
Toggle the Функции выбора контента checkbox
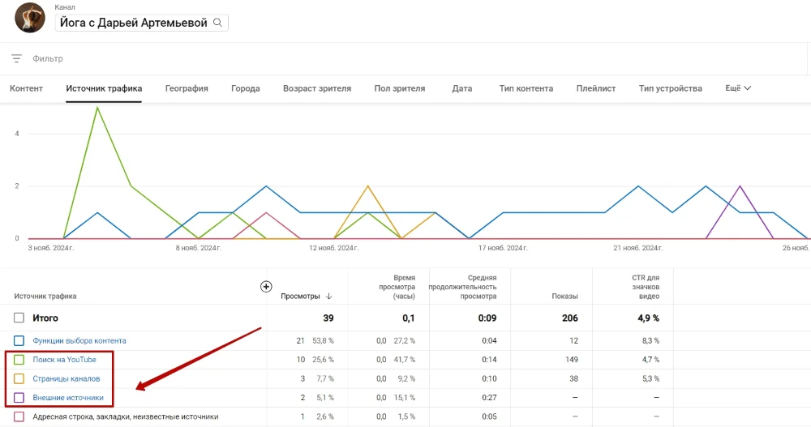[19, 341]
